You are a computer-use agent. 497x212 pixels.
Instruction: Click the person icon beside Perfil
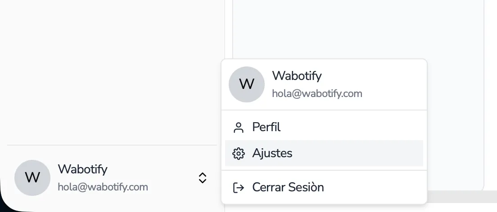238,128
